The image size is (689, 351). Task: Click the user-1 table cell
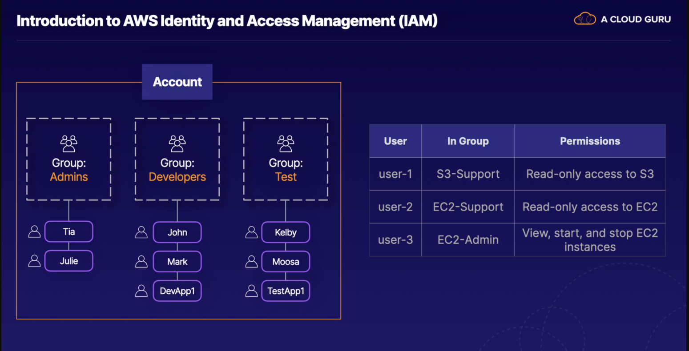coord(395,174)
